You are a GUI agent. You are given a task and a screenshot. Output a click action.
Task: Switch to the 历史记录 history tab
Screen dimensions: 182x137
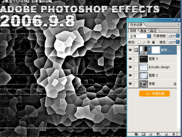click(x=136, y=25)
